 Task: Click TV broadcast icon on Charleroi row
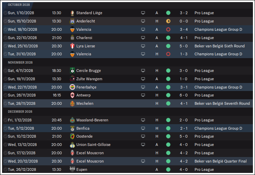(143, 38)
